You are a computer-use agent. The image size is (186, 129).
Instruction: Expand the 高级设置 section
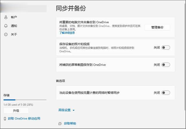point(65,110)
